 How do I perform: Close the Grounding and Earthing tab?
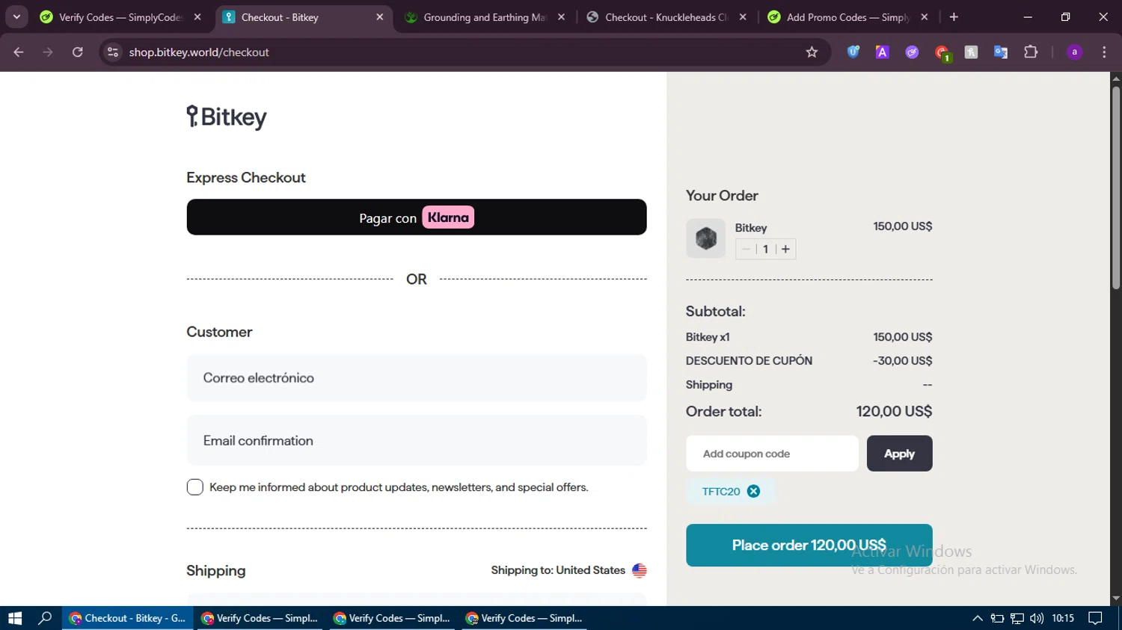561,17
